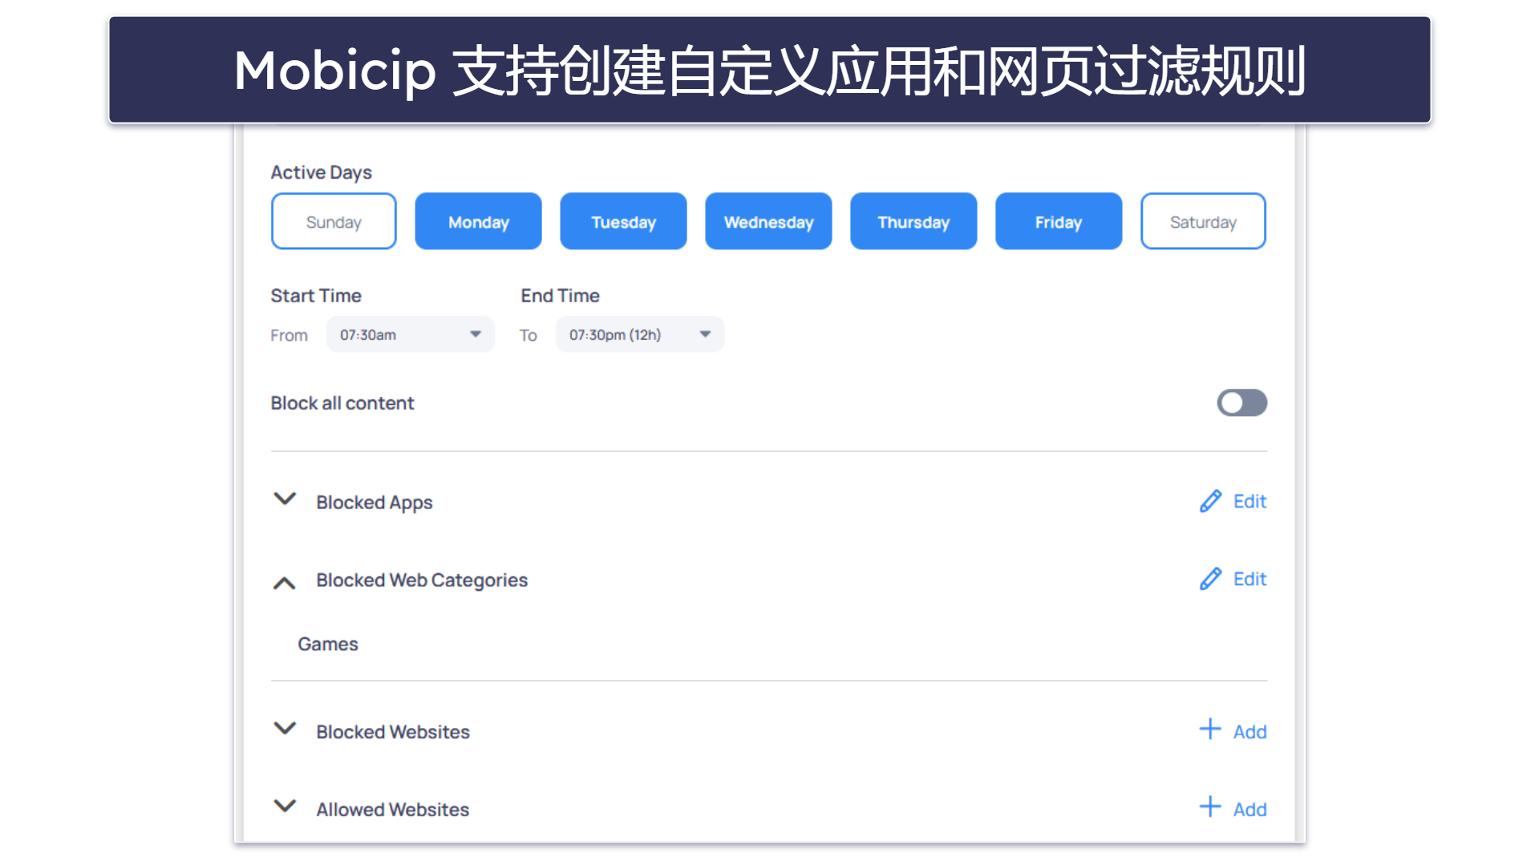Toggle Wednesday active day button
1539x865 pixels.
(768, 221)
